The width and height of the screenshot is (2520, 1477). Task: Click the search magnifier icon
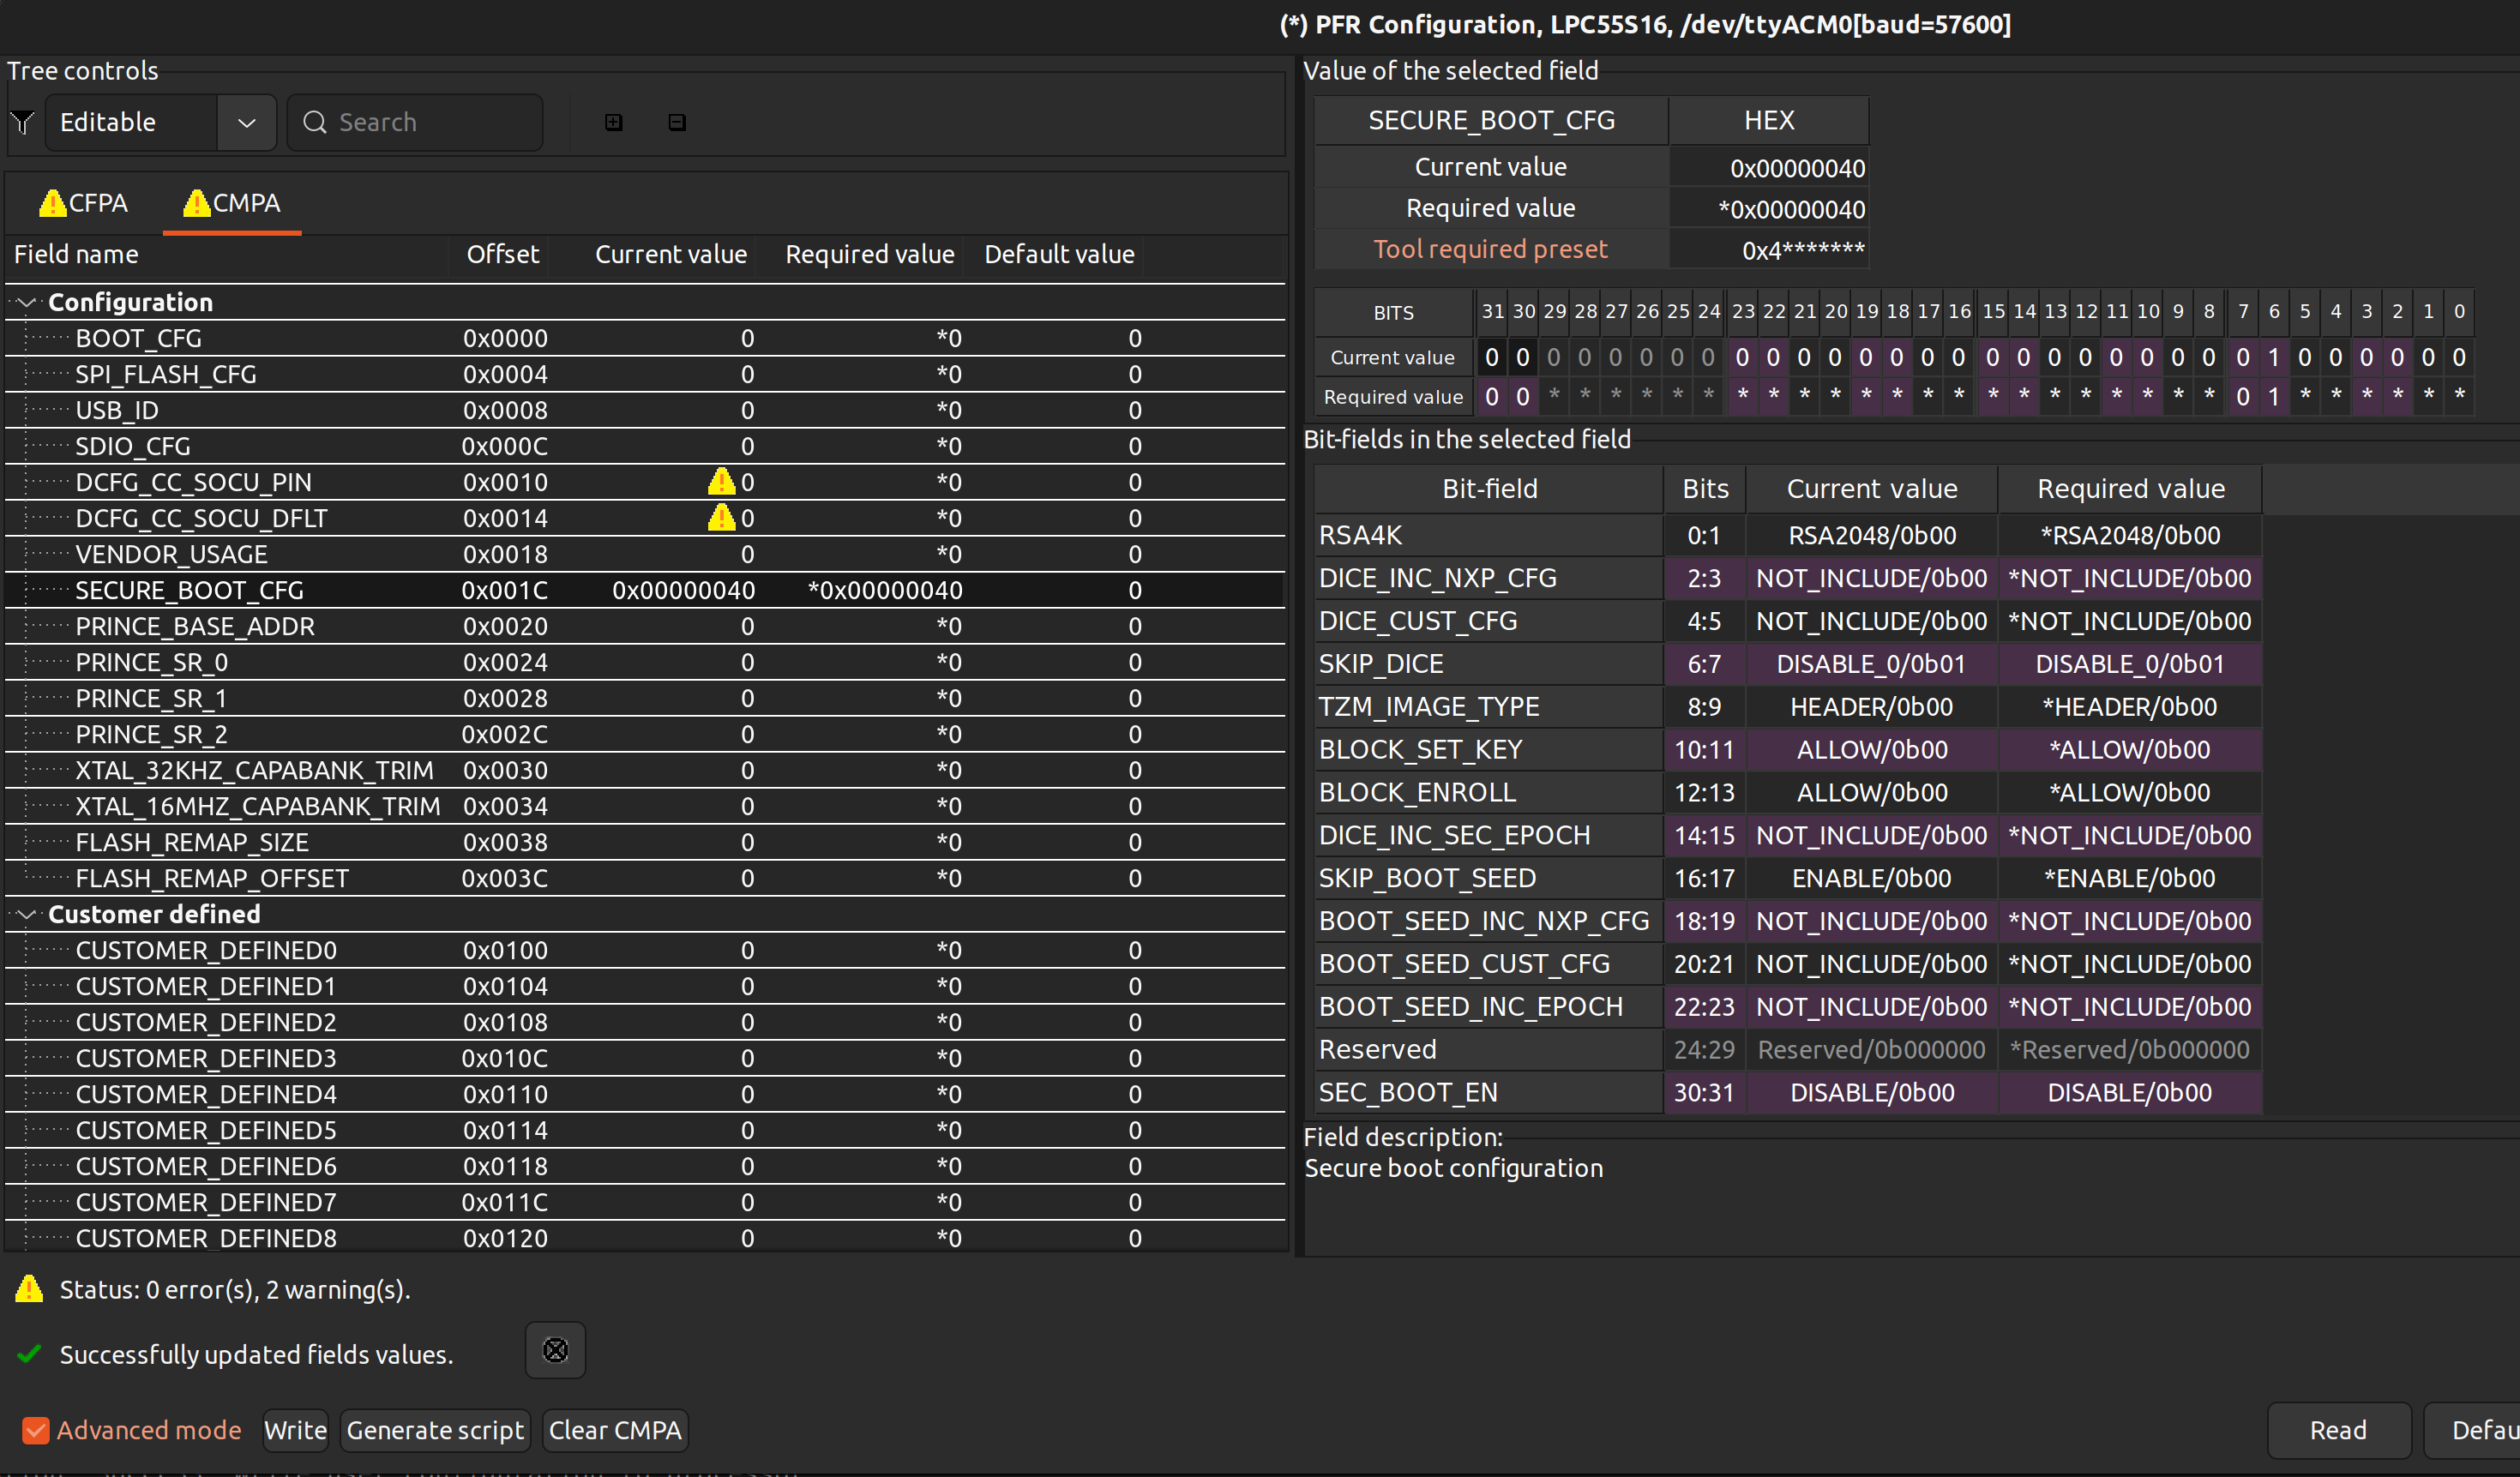[315, 122]
